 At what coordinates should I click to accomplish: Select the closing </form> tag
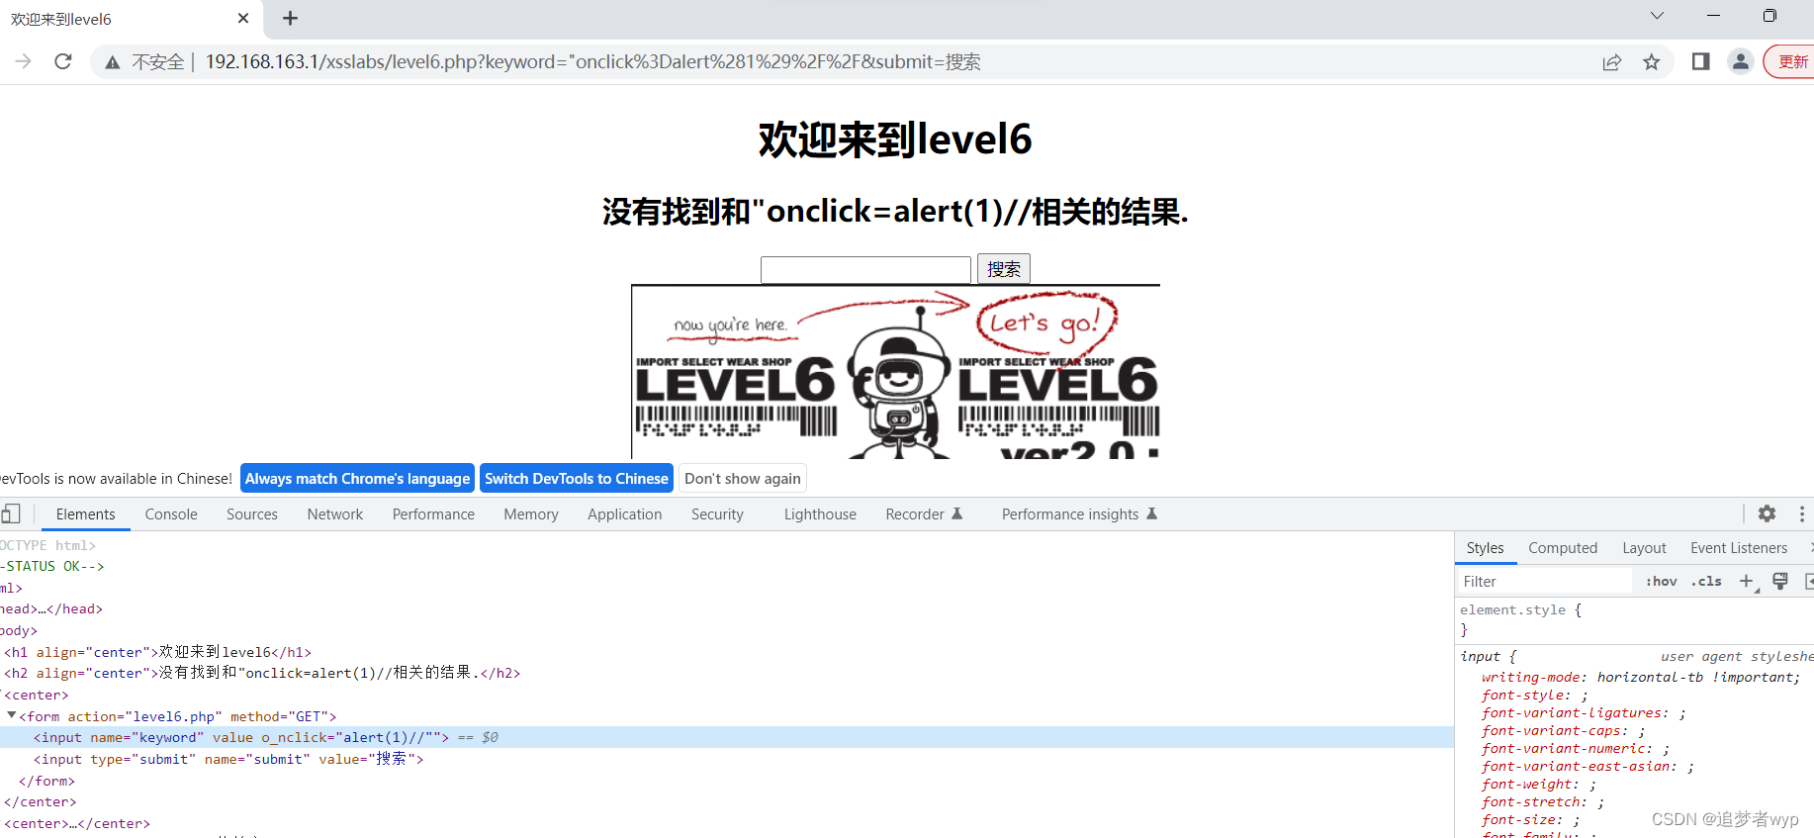click(46, 781)
